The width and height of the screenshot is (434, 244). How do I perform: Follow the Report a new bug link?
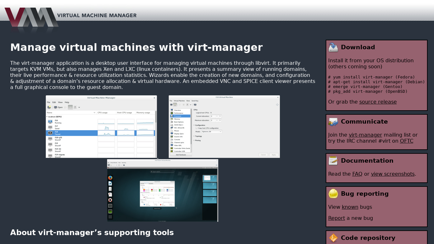pyautogui.click(x=336, y=218)
